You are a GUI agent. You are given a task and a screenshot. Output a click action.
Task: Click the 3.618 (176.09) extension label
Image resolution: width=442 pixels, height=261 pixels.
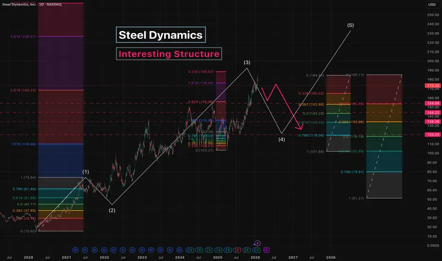click(201, 83)
